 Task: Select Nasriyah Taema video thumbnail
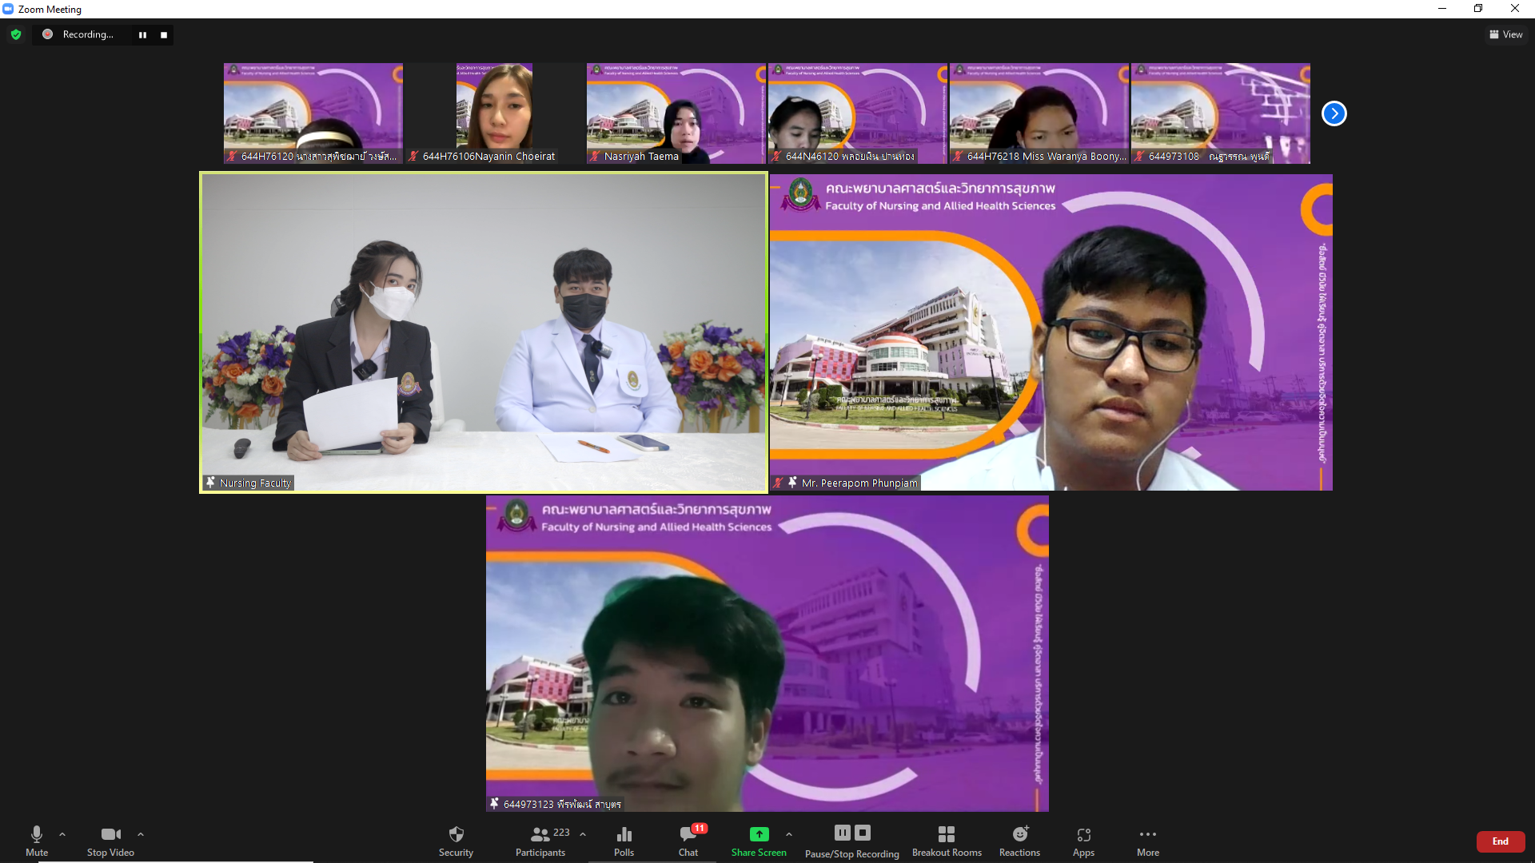click(676, 113)
